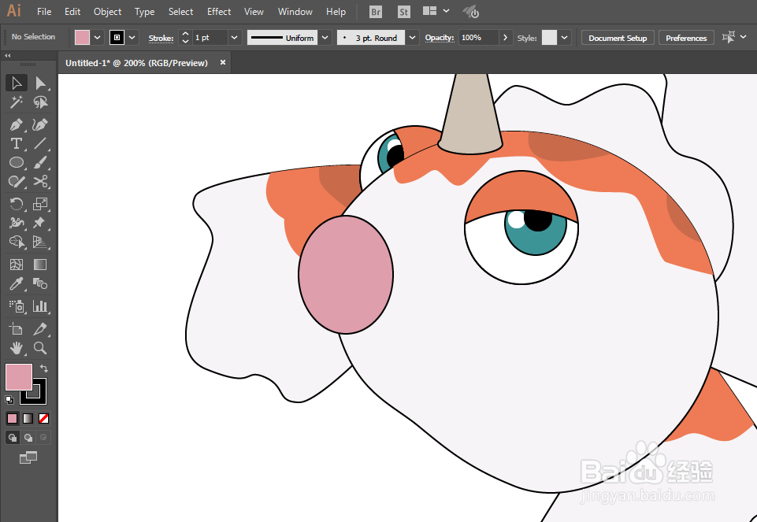Select the Shape Builder tool

[x=17, y=242]
